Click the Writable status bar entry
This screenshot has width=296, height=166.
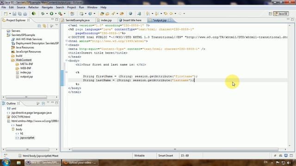139,156
